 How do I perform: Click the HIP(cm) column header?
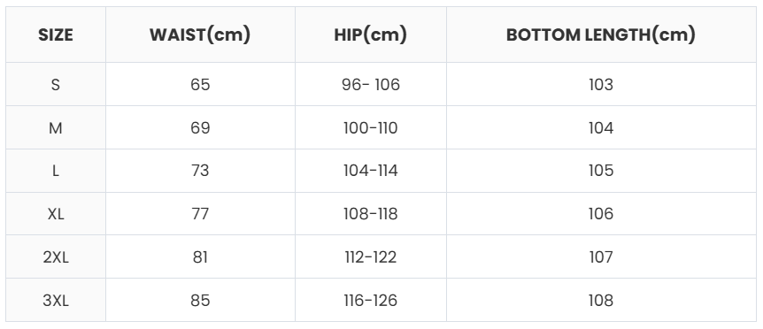pos(370,34)
